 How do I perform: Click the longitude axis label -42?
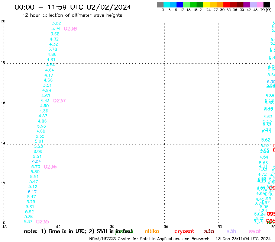pos(57,227)
